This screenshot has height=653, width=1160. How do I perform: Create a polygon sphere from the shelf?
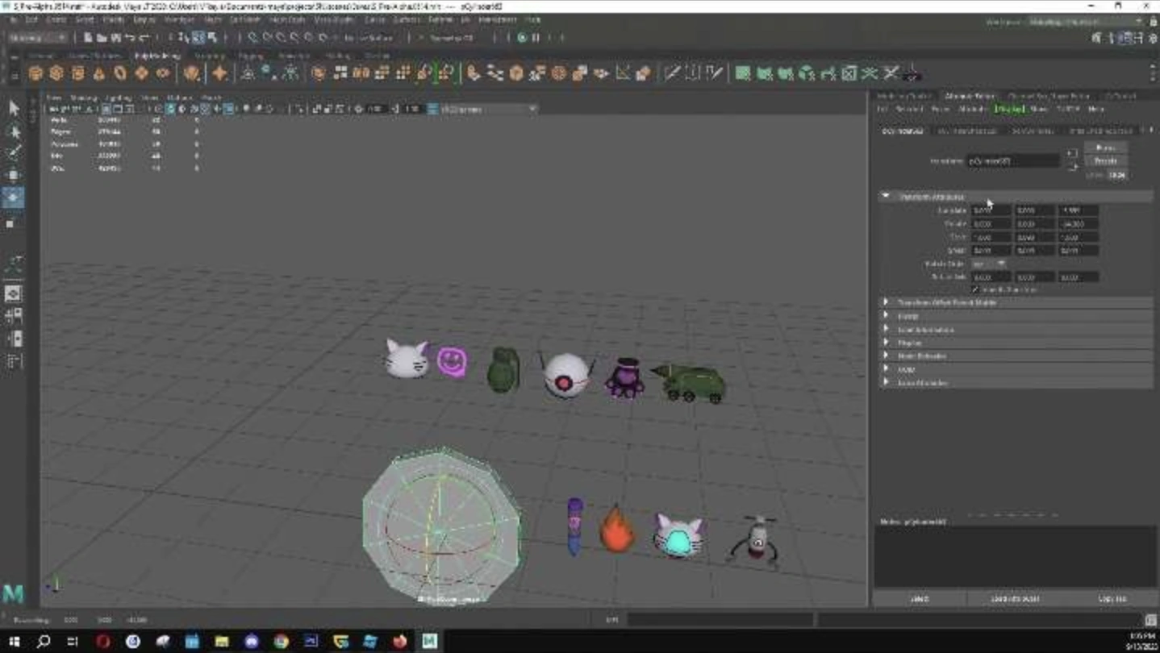[35, 73]
